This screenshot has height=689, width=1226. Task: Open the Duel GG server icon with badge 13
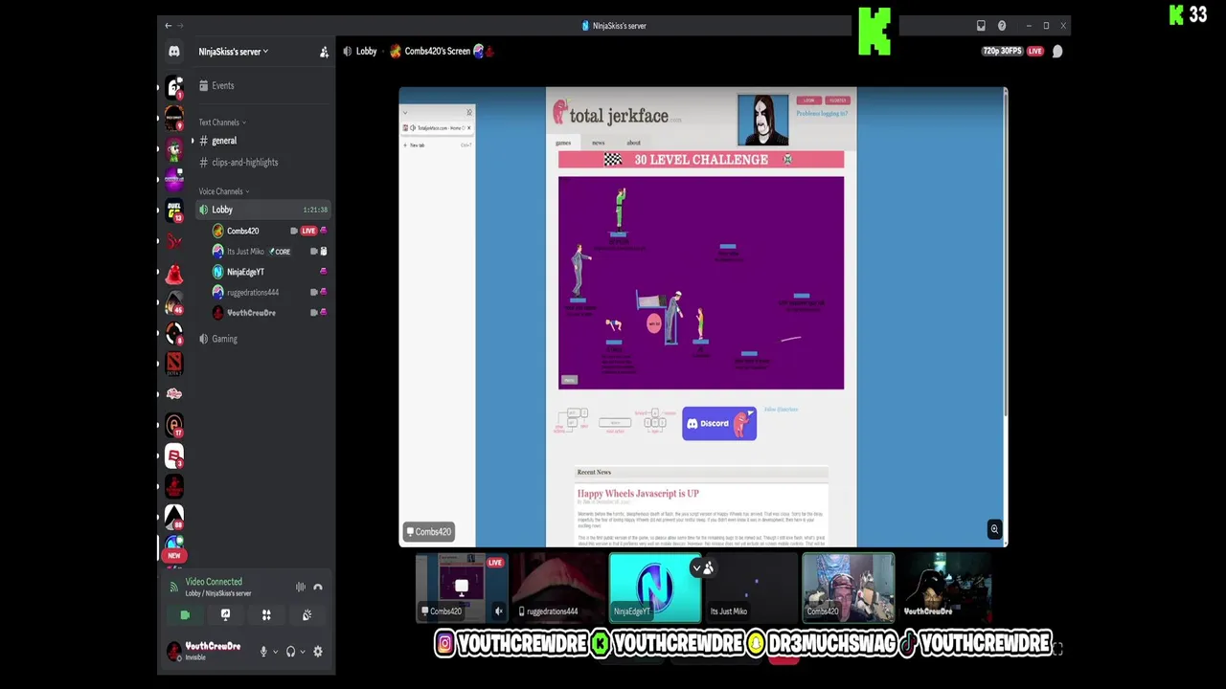click(x=174, y=211)
